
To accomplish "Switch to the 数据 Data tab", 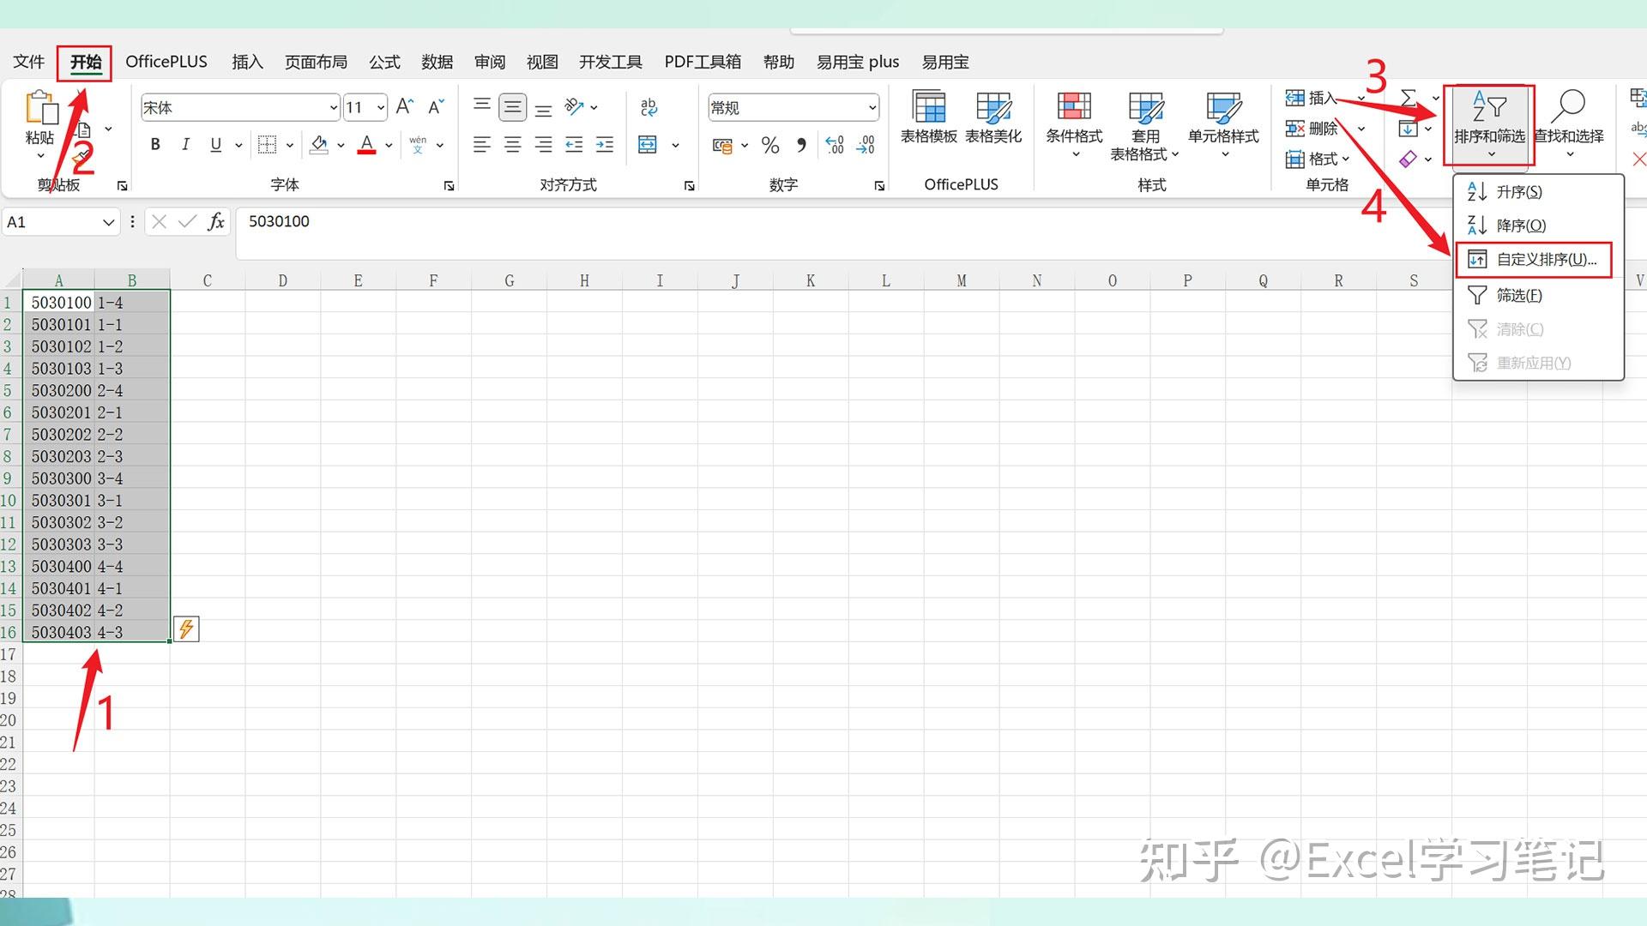I will tap(437, 62).
